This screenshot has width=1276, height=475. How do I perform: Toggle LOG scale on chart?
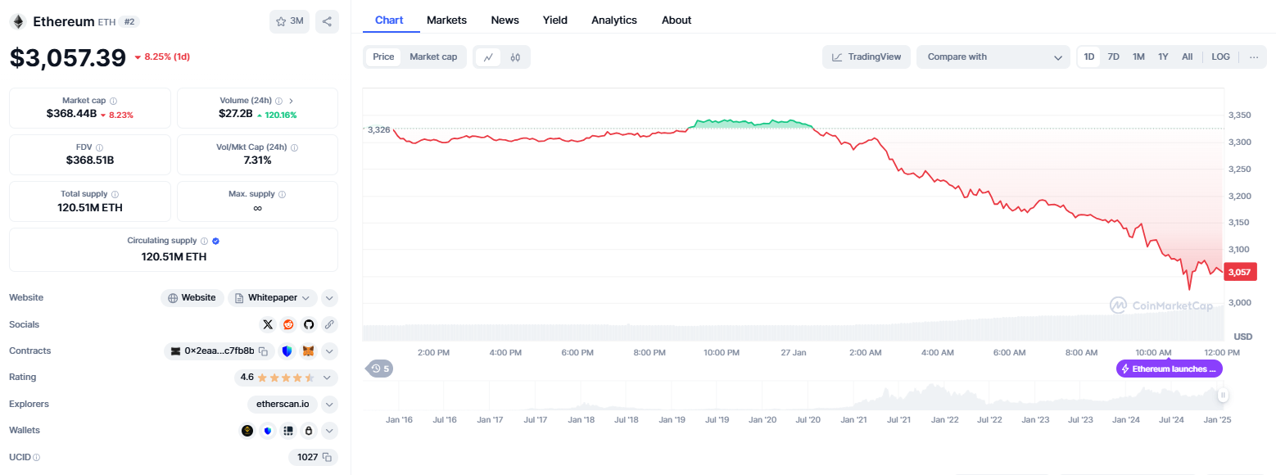(x=1220, y=57)
